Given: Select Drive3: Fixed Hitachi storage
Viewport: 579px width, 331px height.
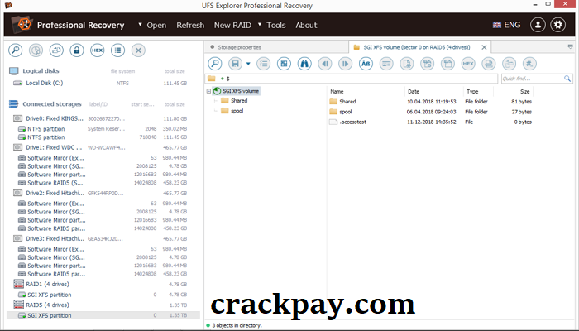Looking at the screenshot, I should 55,238.
